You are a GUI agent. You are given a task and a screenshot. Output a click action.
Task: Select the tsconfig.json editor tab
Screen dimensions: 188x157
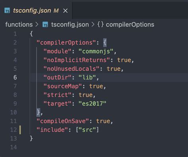point(36,11)
